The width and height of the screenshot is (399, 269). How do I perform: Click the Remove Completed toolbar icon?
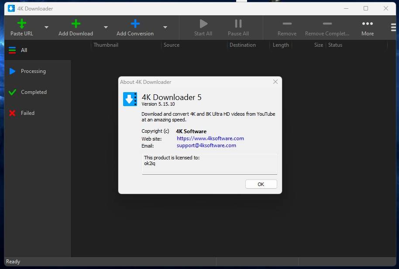[327, 24]
